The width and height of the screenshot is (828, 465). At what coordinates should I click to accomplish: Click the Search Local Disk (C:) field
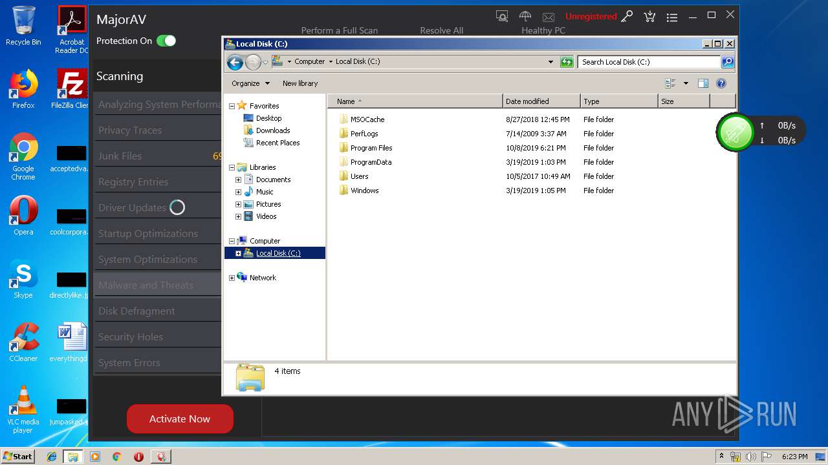pyautogui.click(x=649, y=62)
